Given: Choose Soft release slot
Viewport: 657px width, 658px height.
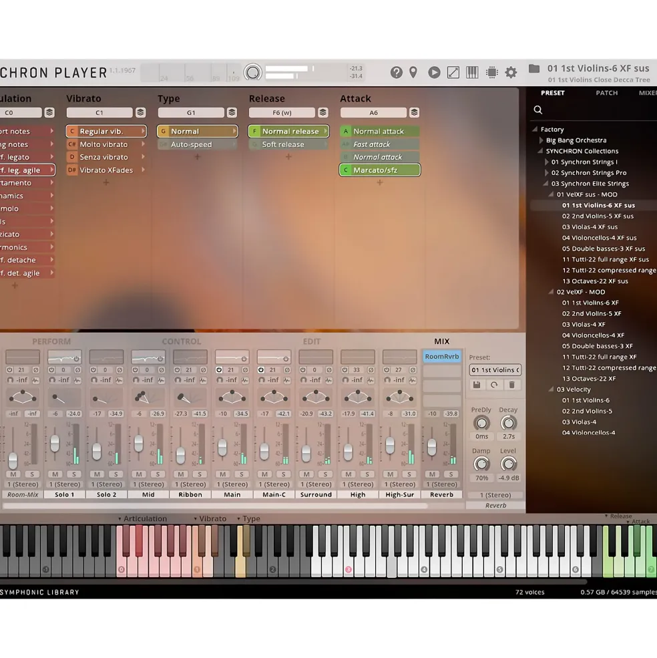Looking at the screenshot, I should (x=288, y=144).
